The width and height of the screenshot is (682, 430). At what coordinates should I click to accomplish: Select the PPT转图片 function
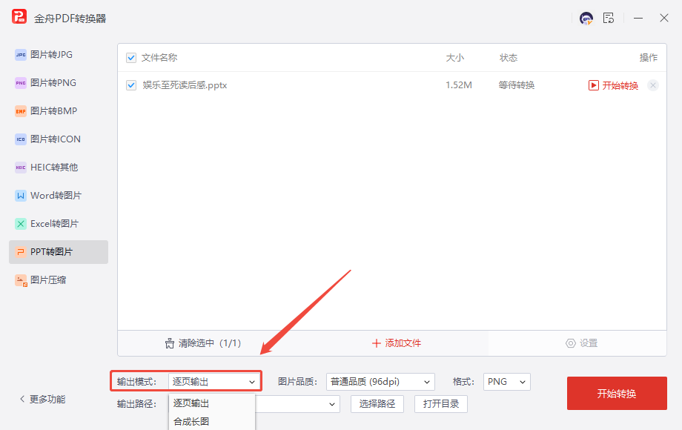59,252
